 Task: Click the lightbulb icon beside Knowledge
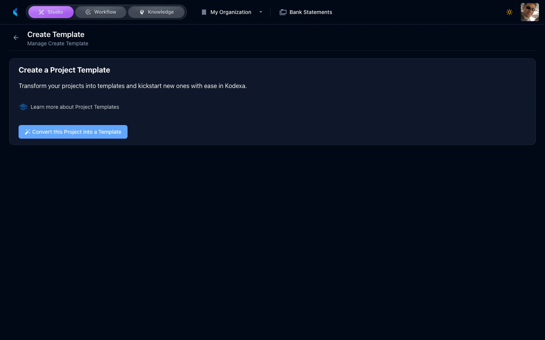pos(142,12)
